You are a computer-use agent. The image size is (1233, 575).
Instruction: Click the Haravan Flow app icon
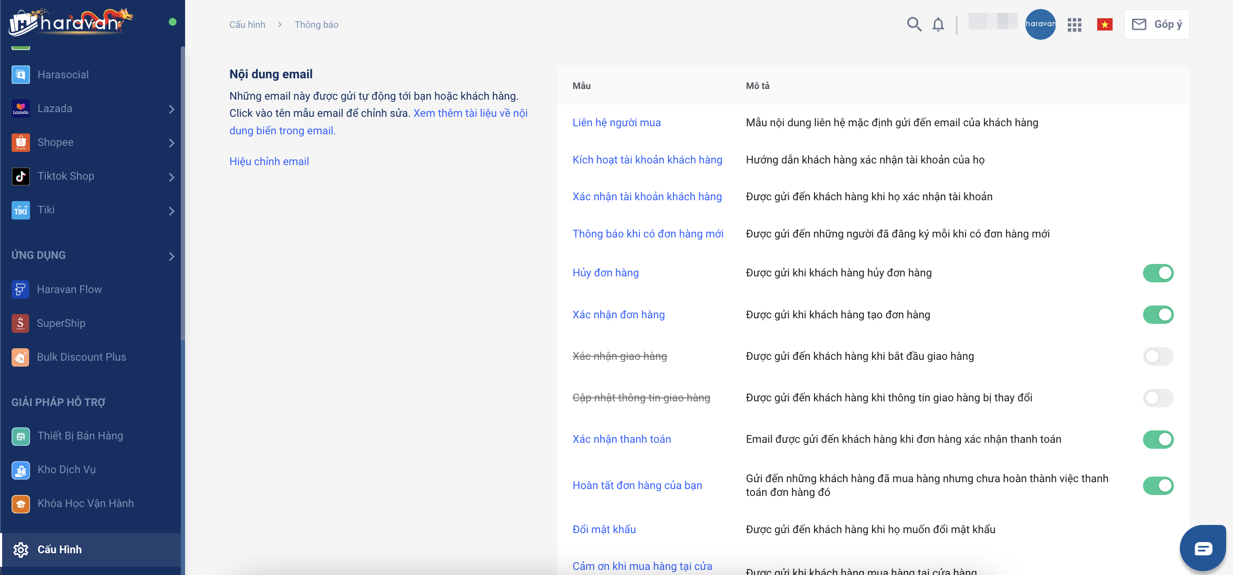(20, 289)
